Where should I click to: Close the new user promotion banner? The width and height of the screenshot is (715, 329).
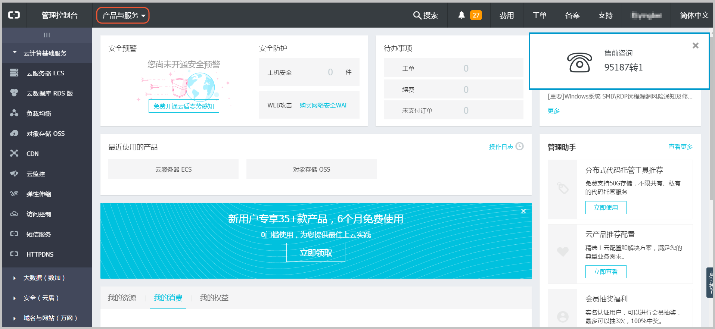pos(523,211)
